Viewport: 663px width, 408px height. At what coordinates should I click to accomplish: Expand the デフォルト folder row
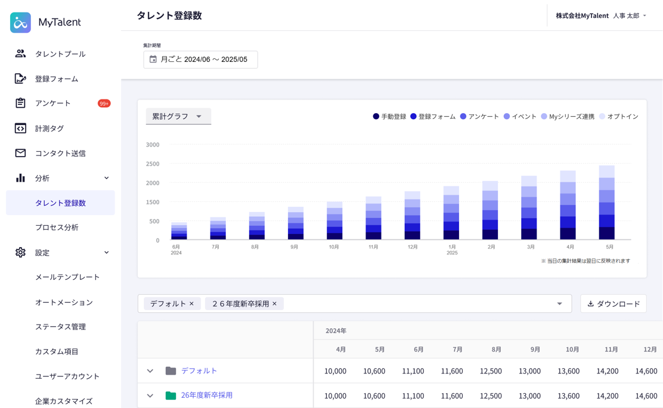coord(150,371)
